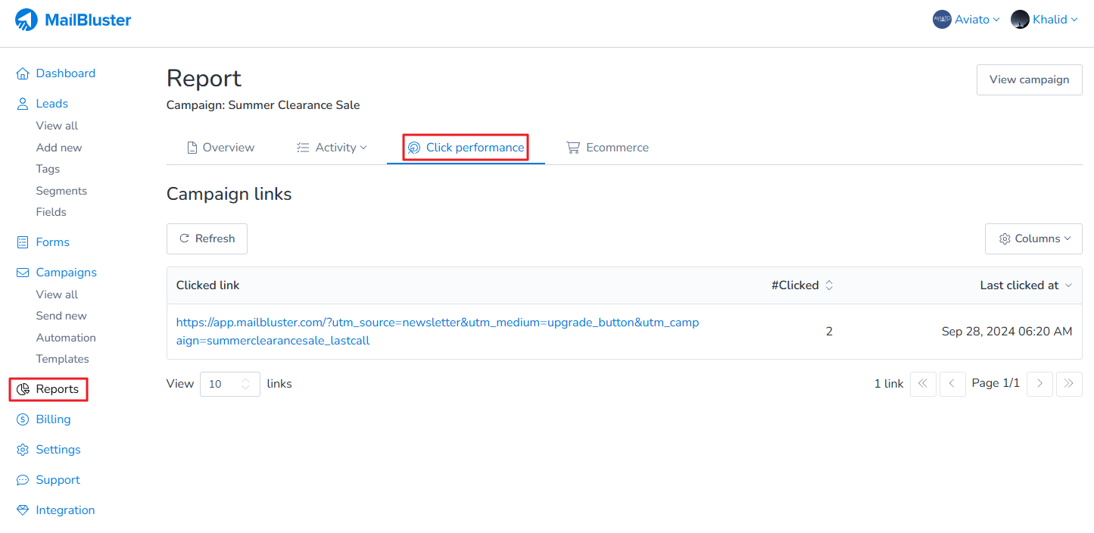Switch to the Ecommerce tab
The height and width of the screenshot is (533, 1094).
608,148
